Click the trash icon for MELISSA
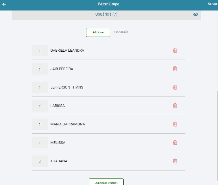Image resolution: width=218 pixels, height=185 pixels. coord(175,142)
